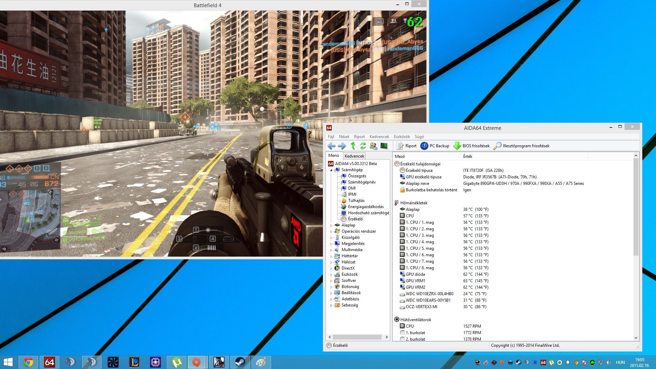This screenshot has width=656, height=369.
Task: Expand the Multimédia tree node
Action: coord(331,250)
